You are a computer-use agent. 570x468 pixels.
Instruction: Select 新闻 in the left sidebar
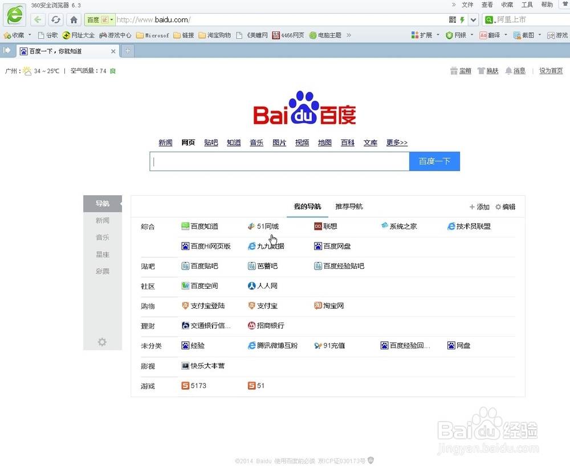(x=103, y=220)
